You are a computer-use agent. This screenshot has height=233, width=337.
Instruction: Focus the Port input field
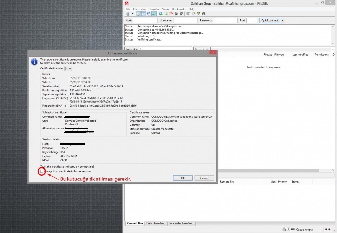point(252,21)
